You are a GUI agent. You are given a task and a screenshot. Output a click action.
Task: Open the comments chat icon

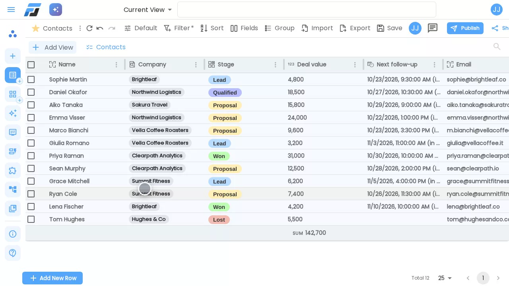pos(433,28)
